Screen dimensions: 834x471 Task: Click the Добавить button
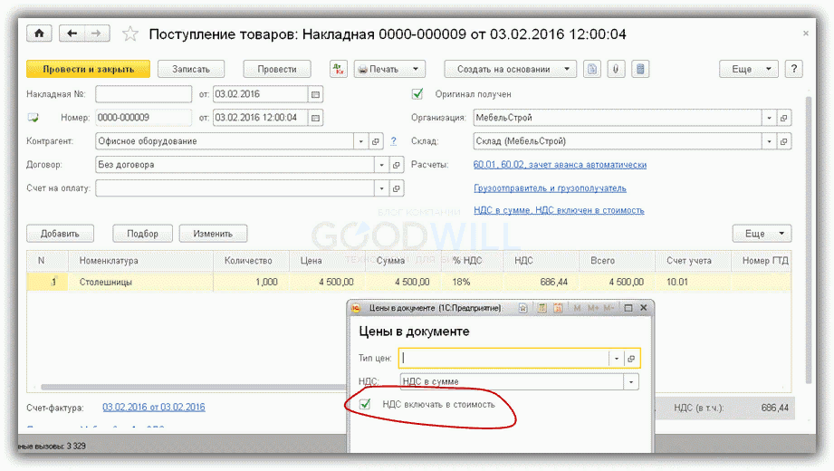click(60, 234)
